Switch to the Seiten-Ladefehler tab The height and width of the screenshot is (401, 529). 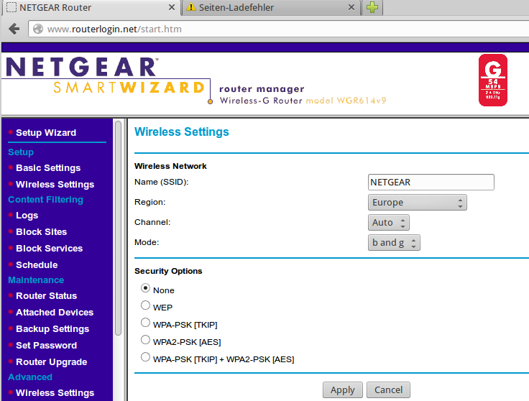[270, 7]
